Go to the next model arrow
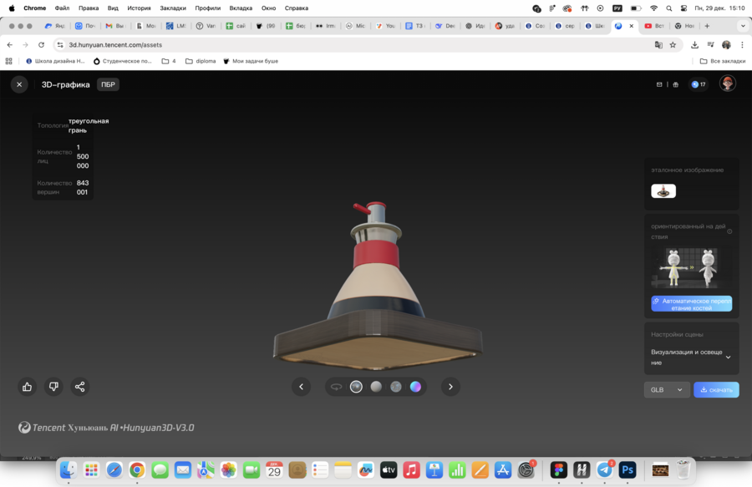 pyautogui.click(x=450, y=387)
